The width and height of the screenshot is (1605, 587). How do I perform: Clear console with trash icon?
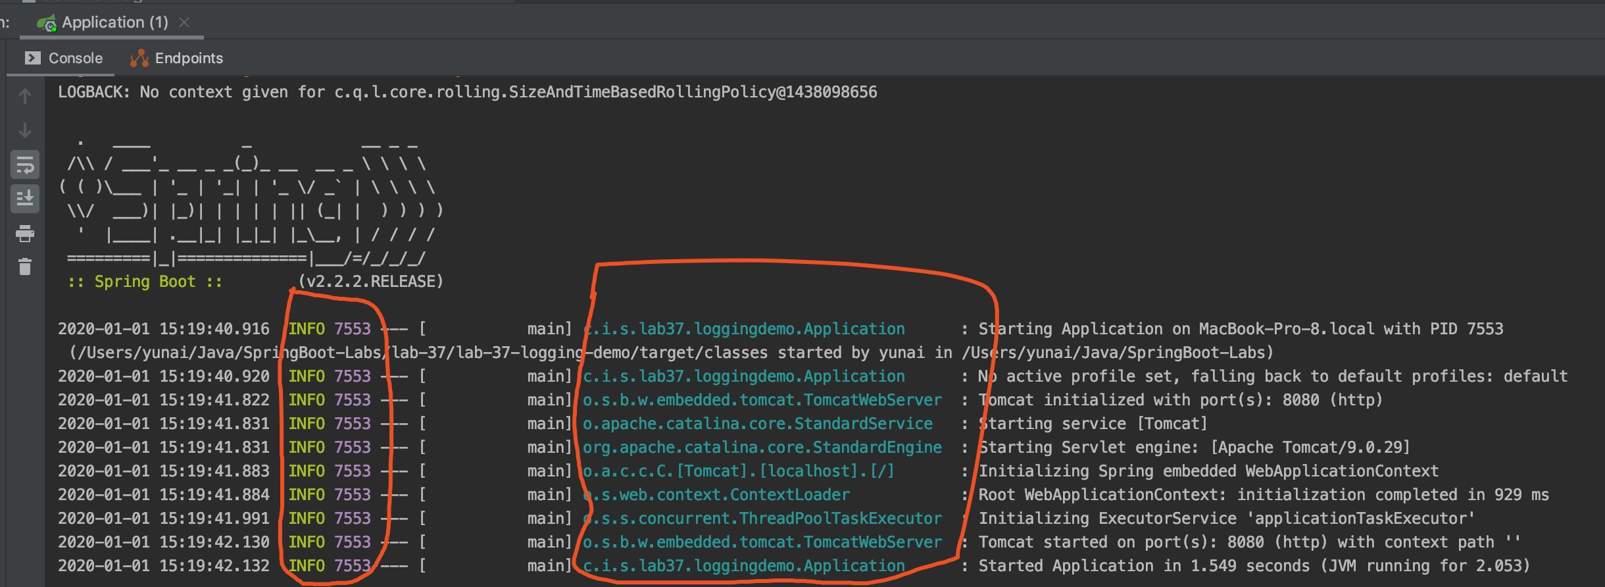[x=25, y=267]
